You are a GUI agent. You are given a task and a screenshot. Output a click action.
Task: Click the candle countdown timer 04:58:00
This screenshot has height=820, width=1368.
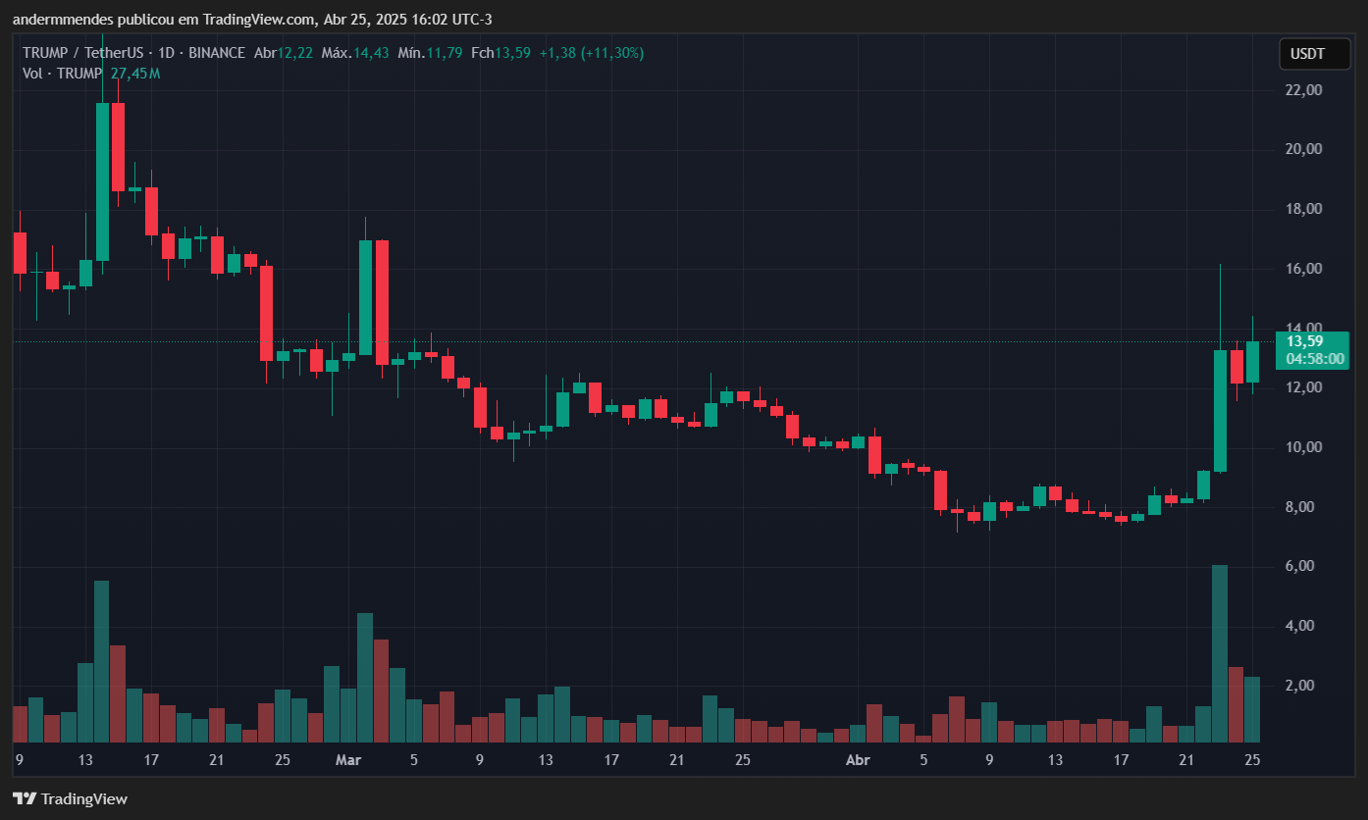[x=1314, y=359]
